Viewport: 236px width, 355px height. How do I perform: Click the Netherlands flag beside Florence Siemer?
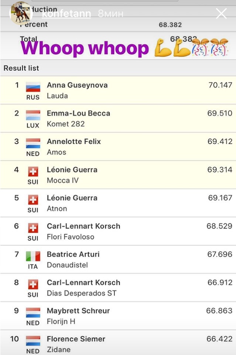point(33,341)
